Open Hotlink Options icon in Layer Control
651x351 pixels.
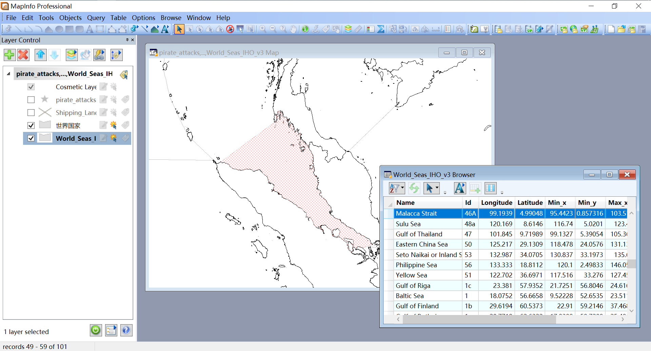(99, 55)
